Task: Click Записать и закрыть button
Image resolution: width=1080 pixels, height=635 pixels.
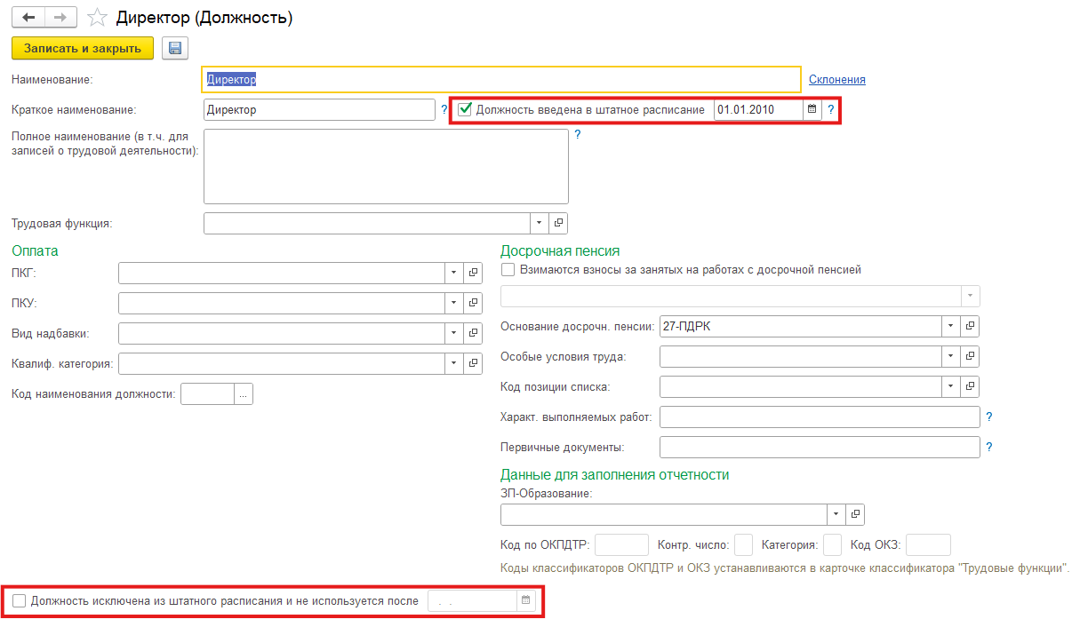Action: [83, 48]
